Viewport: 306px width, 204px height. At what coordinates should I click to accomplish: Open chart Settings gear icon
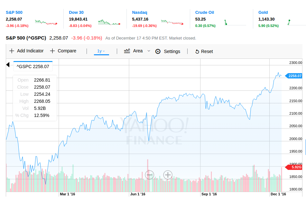pos(158,51)
